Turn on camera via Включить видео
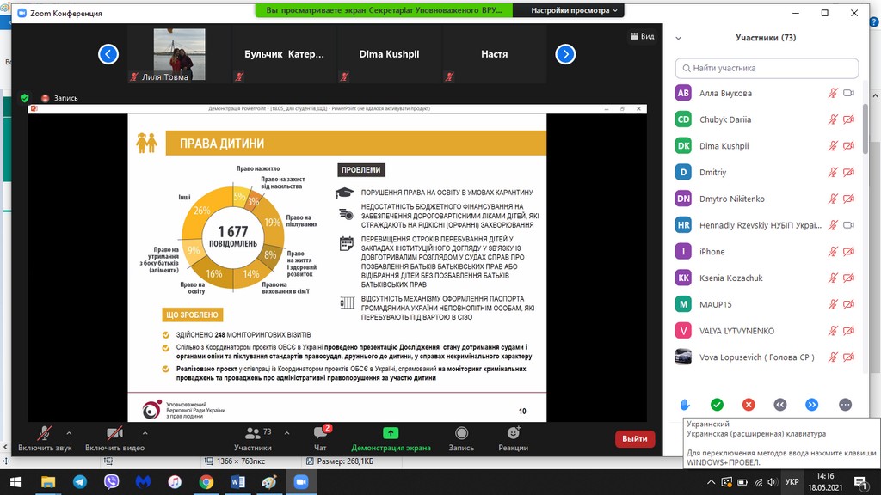Screen dimensions: 881x495 tap(114, 438)
